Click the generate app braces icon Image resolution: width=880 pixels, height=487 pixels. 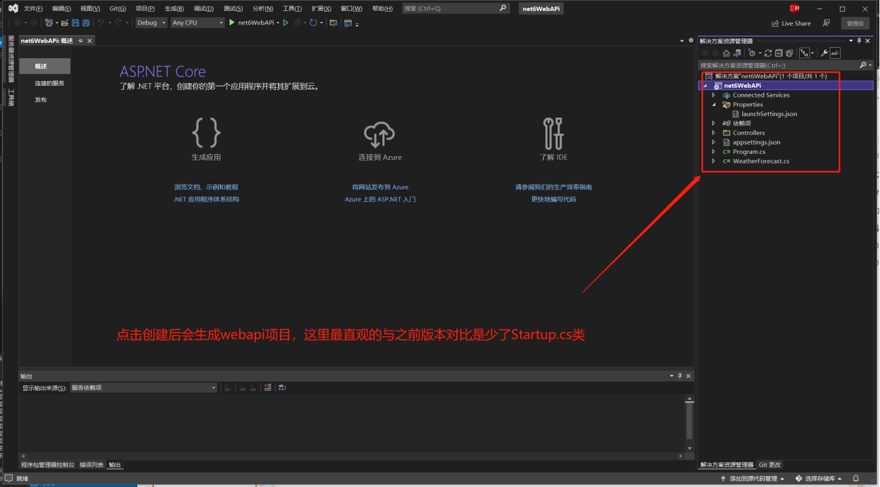(206, 132)
